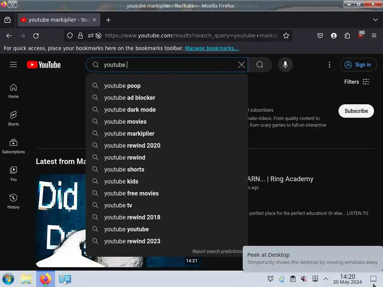This screenshot has width=383, height=287.
Task: Open Firefox account icon
Action: pyautogui.click(x=334, y=36)
